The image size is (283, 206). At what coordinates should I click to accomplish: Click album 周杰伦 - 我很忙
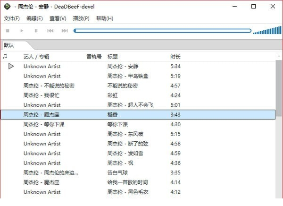42,95
